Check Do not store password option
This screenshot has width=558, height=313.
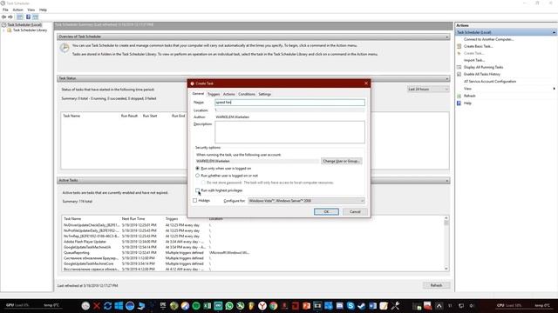coord(203,183)
